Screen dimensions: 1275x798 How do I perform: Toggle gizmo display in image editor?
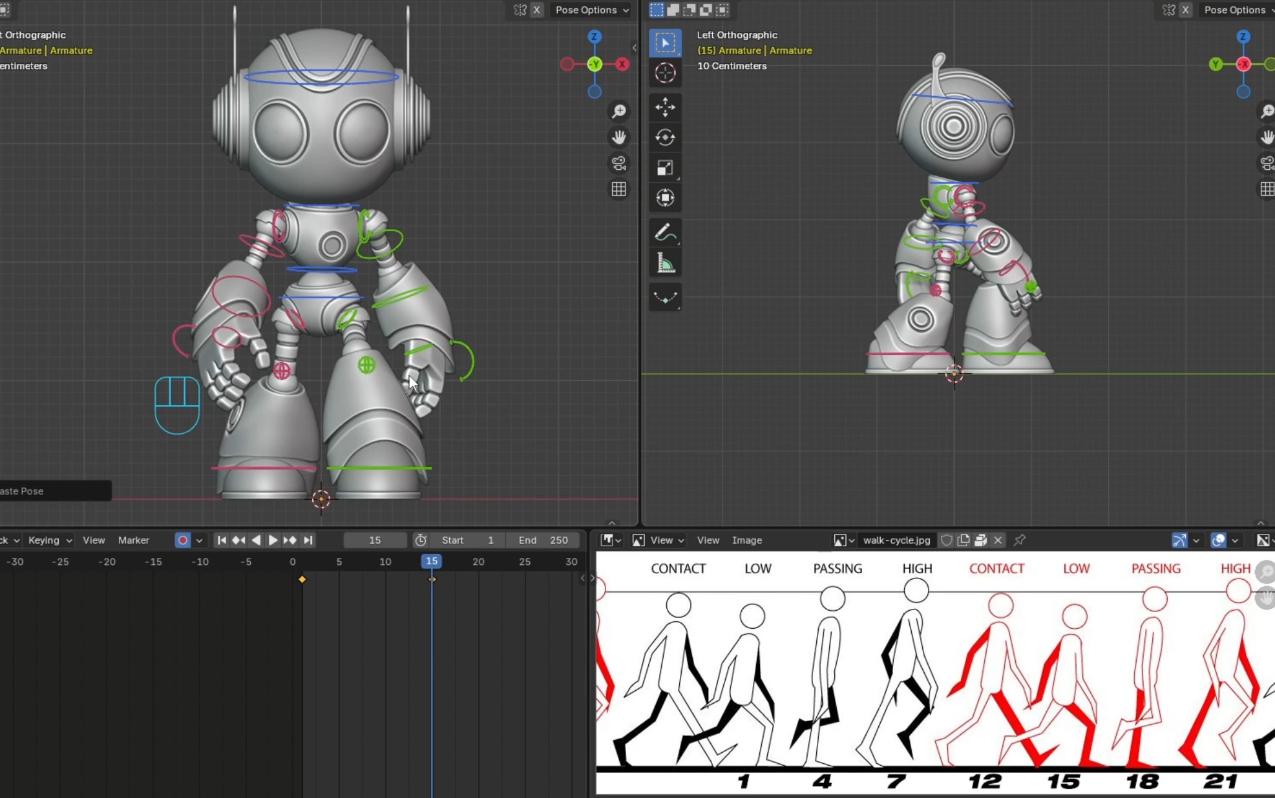click(x=1179, y=540)
